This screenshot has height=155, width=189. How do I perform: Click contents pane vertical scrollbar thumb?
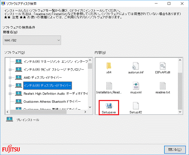click(x=180, y=91)
